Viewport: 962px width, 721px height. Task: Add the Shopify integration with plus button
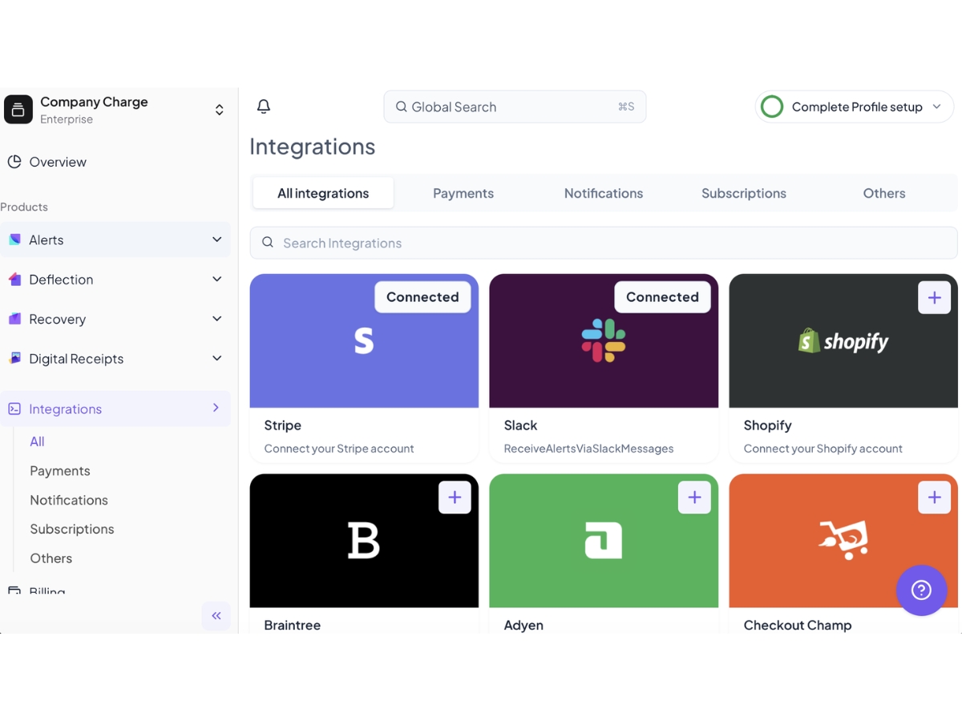(934, 297)
